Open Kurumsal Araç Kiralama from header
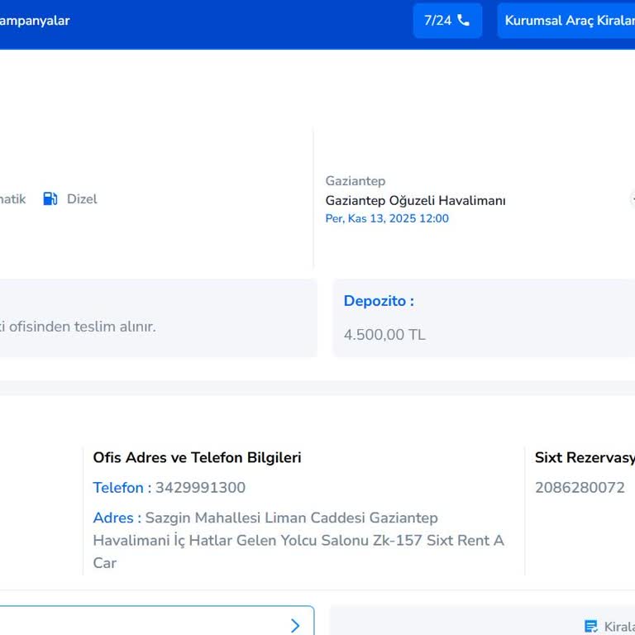635x635 pixels. (x=569, y=21)
